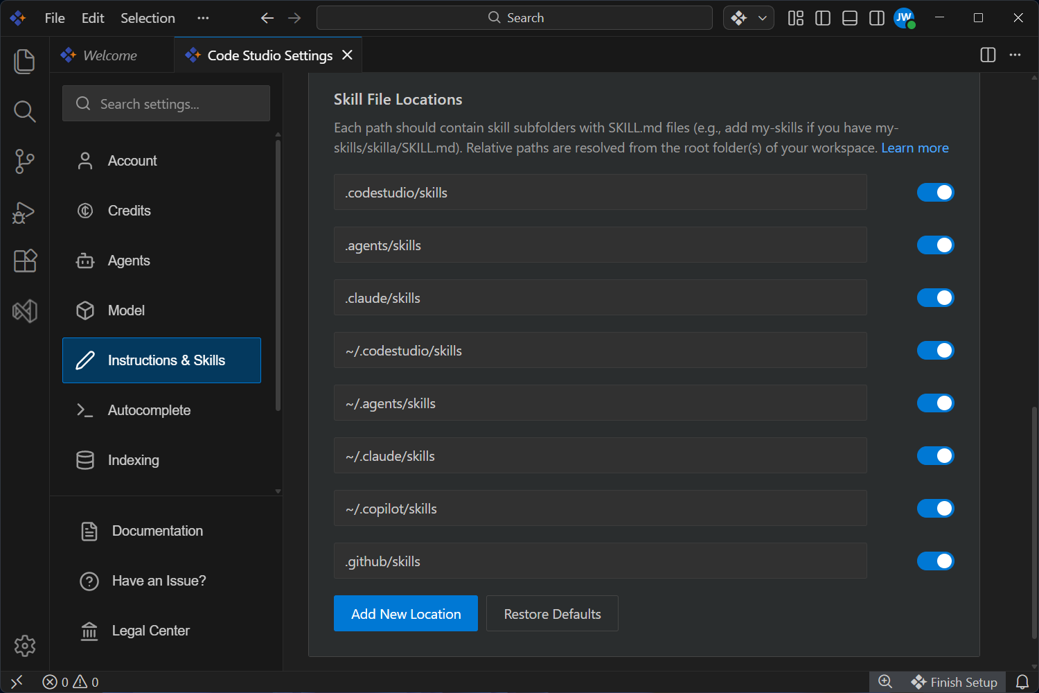Click the ~/.copilot/skills path field

click(x=601, y=508)
